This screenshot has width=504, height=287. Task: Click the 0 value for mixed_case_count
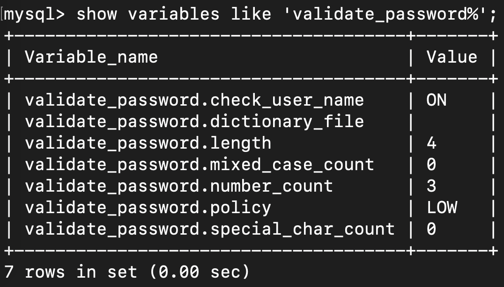431,165
